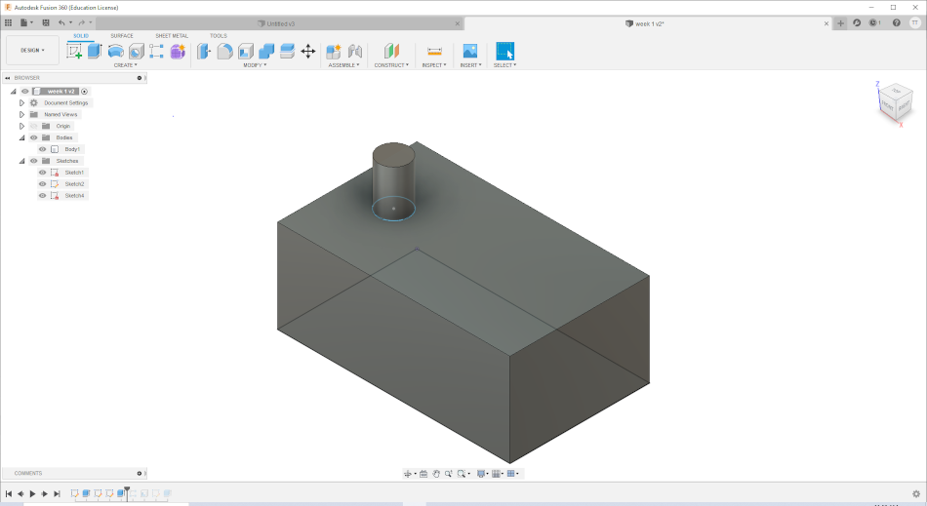The image size is (927, 506).
Task: Open the ASSEMBLE dropdown menu
Action: [344, 65]
